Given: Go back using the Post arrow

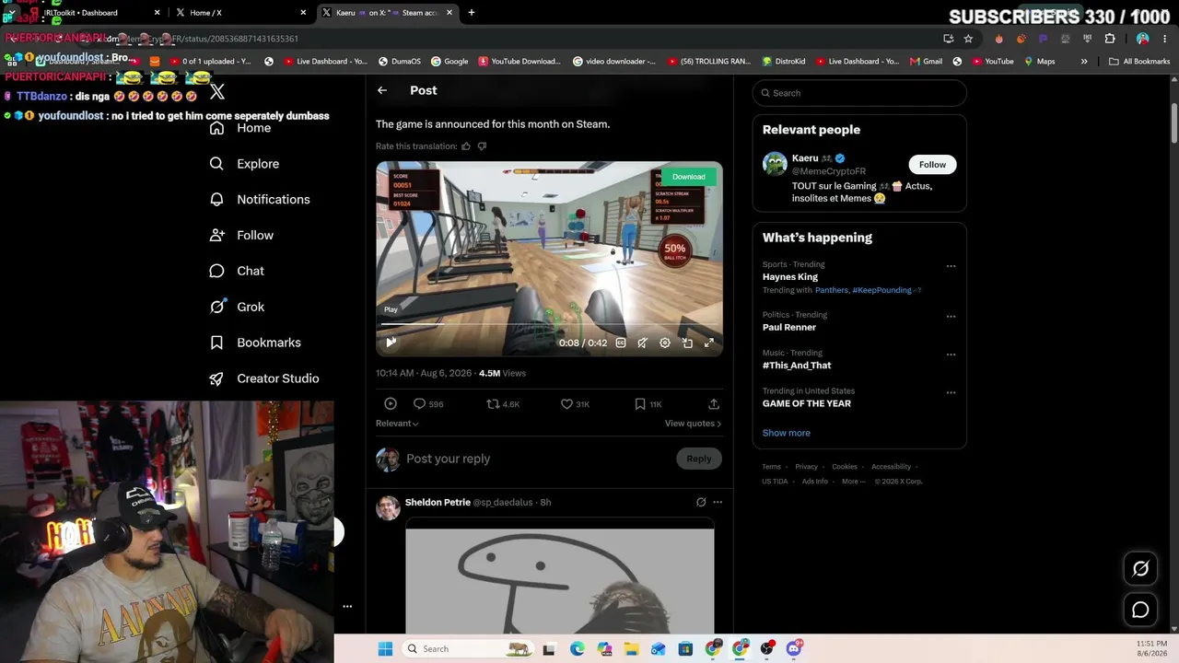Looking at the screenshot, I should tap(382, 90).
